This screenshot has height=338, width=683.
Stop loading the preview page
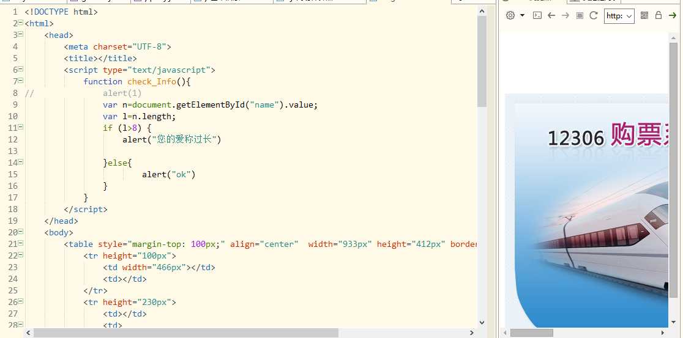580,15
